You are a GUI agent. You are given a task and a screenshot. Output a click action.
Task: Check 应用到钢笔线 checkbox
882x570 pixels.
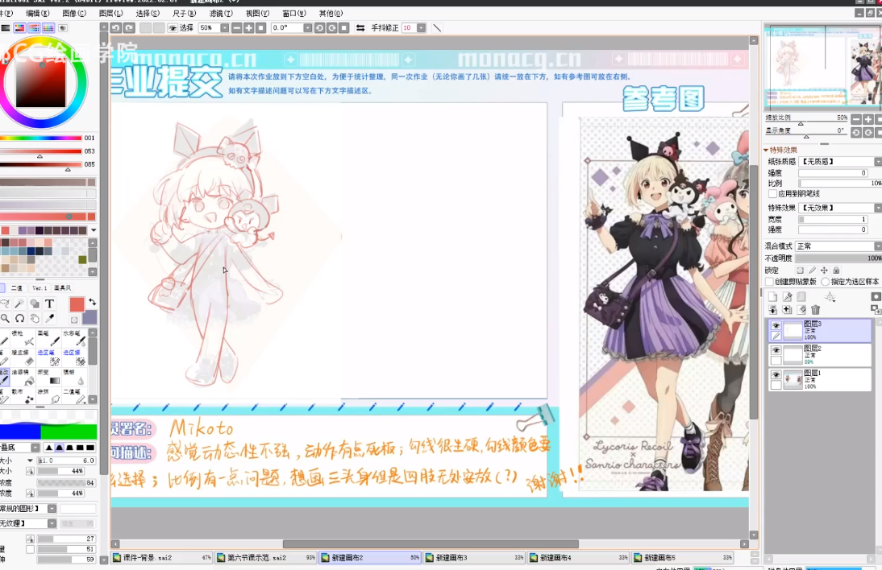772,194
